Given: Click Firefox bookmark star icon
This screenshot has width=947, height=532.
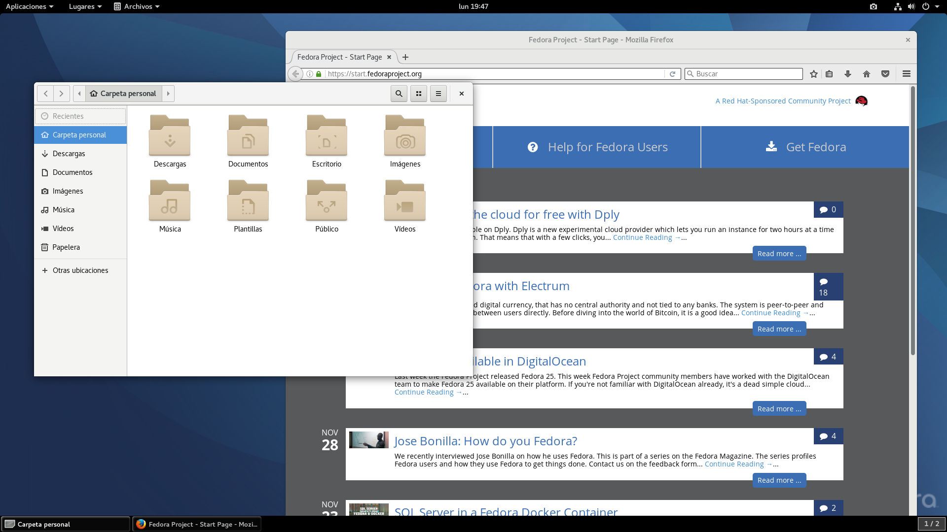Looking at the screenshot, I should click(814, 74).
